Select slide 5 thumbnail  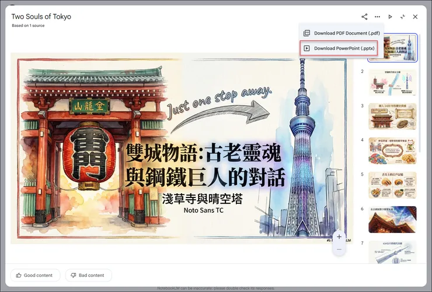[392, 185]
